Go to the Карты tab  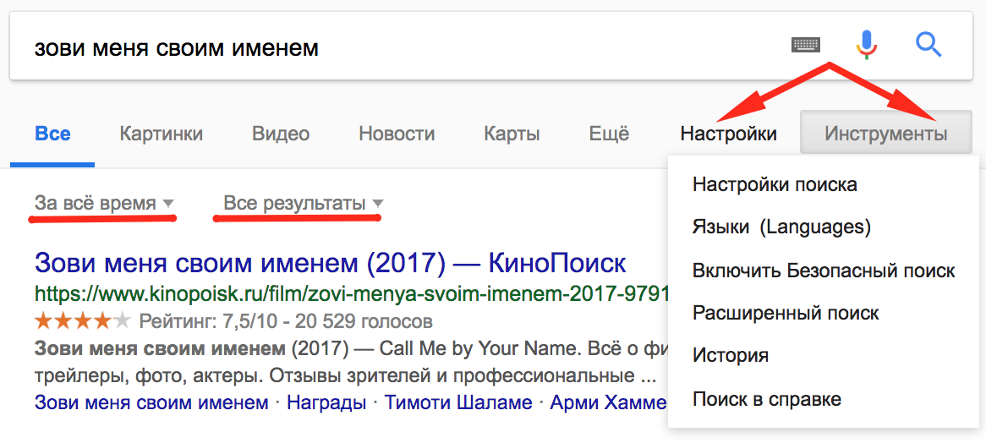click(512, 134)
